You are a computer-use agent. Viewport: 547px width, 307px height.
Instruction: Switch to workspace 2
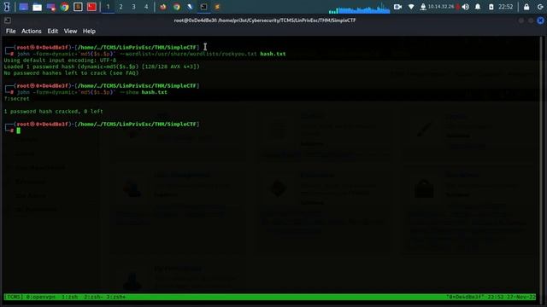click(x=121, y=7)
